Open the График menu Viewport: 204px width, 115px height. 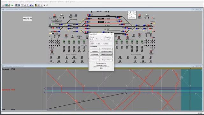(22, 2)
